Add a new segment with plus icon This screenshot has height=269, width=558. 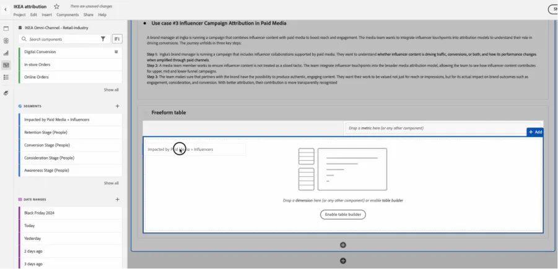118,106
